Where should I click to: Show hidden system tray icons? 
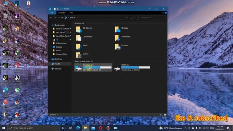click(x=186, y=128)
